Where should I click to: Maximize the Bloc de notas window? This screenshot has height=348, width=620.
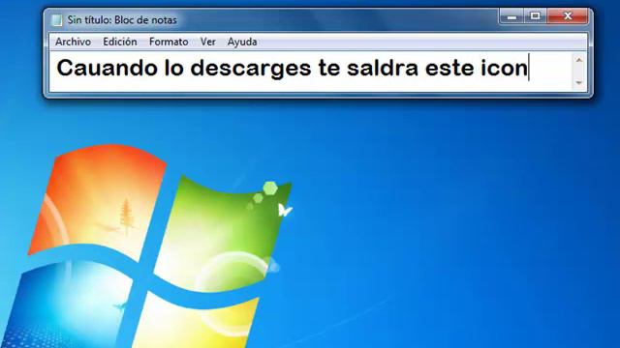tap(536, 16)
